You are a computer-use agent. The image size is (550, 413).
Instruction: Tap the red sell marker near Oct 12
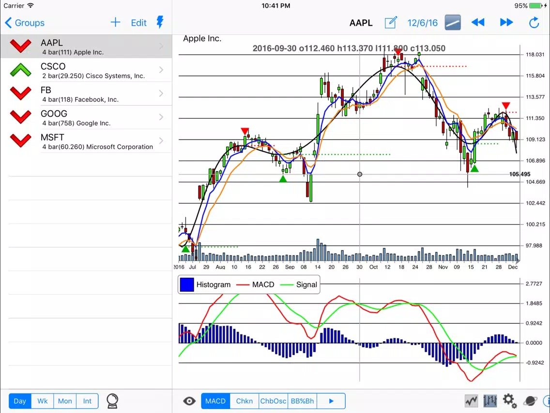pos(397,52)
